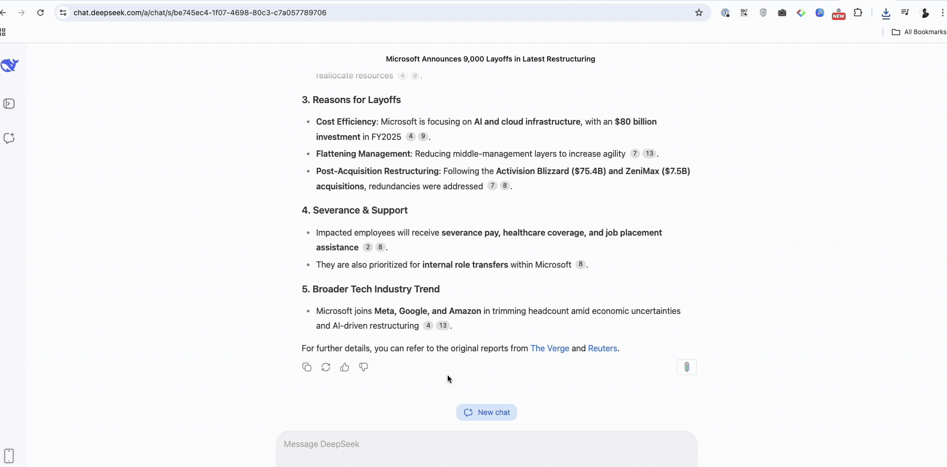Open Chrome three-dot menu

pyautogui.click(x=943, y=13)
